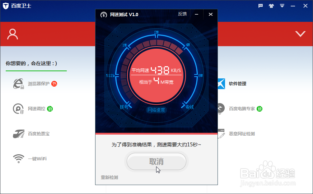Click the 取消 cancel button
Viewport: 313px width, 194px height.
(x=156, y=161)
